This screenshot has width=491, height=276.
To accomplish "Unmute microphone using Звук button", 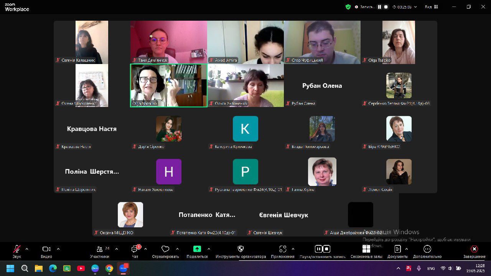I will click(17, 251).
